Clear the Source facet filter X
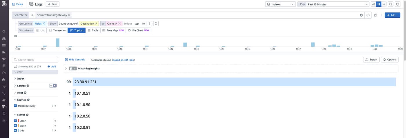The height and width of the screenshot is (138, 406). tap(55, 86)
